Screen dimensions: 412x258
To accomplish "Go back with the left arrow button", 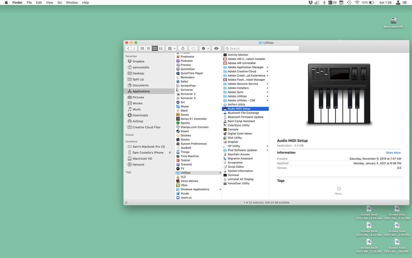I will tap(128, 48).
